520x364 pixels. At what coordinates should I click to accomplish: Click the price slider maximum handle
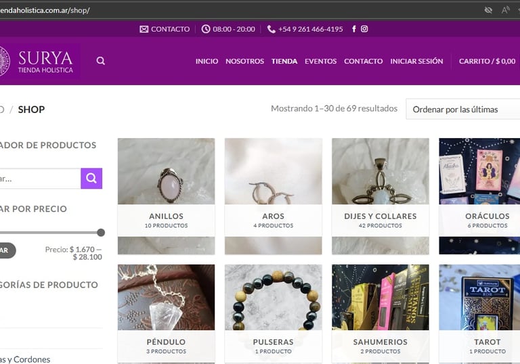(101, 233)
